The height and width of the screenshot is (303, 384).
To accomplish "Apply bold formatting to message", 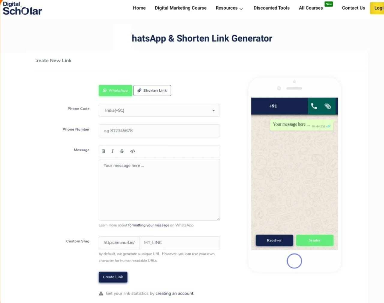I will [x=104, y=151].
